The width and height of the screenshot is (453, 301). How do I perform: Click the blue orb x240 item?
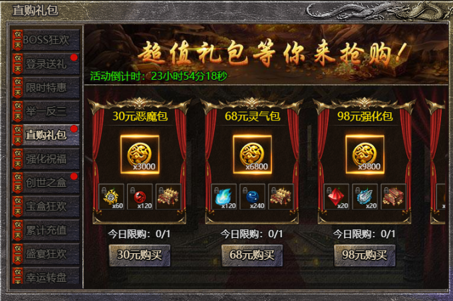click(252, 197)
